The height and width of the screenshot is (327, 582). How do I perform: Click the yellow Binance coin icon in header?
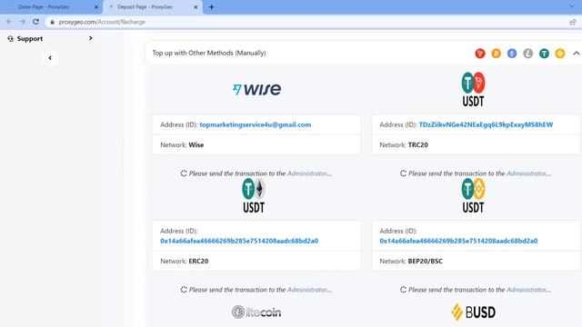(560, 54)
